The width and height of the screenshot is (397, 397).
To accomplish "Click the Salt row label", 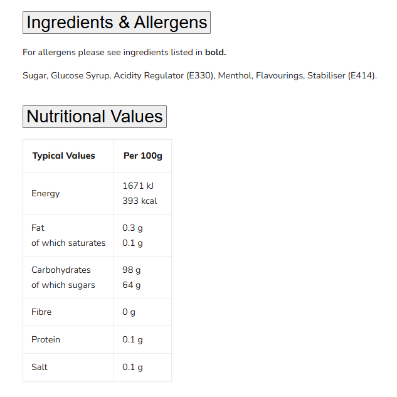I will pyautogui.click(x=40, y=367).
